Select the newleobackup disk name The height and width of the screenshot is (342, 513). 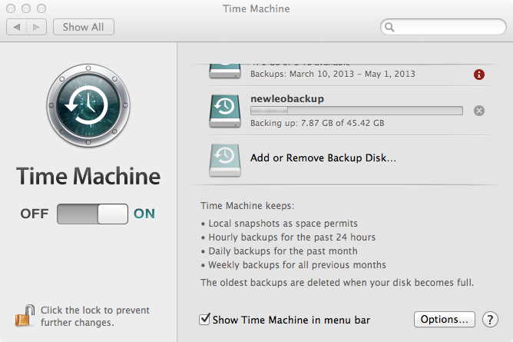(x=287, y=99)
